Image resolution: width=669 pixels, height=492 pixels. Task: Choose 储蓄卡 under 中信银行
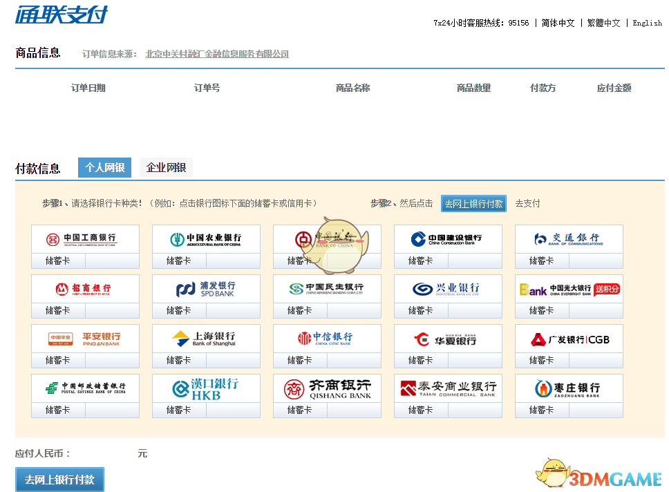tap(300, 361)
